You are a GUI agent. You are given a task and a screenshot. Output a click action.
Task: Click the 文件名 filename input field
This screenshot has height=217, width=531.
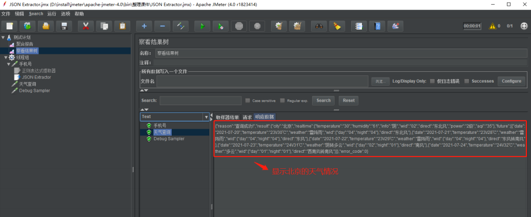[x=262, y=82]
